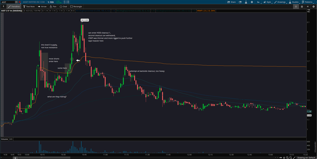
Task: Click the ASST 2 D 1m chart label
Action: (x=12, y=11)
